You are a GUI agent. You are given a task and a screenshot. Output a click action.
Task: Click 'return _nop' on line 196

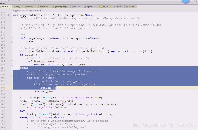click(43, 91)
